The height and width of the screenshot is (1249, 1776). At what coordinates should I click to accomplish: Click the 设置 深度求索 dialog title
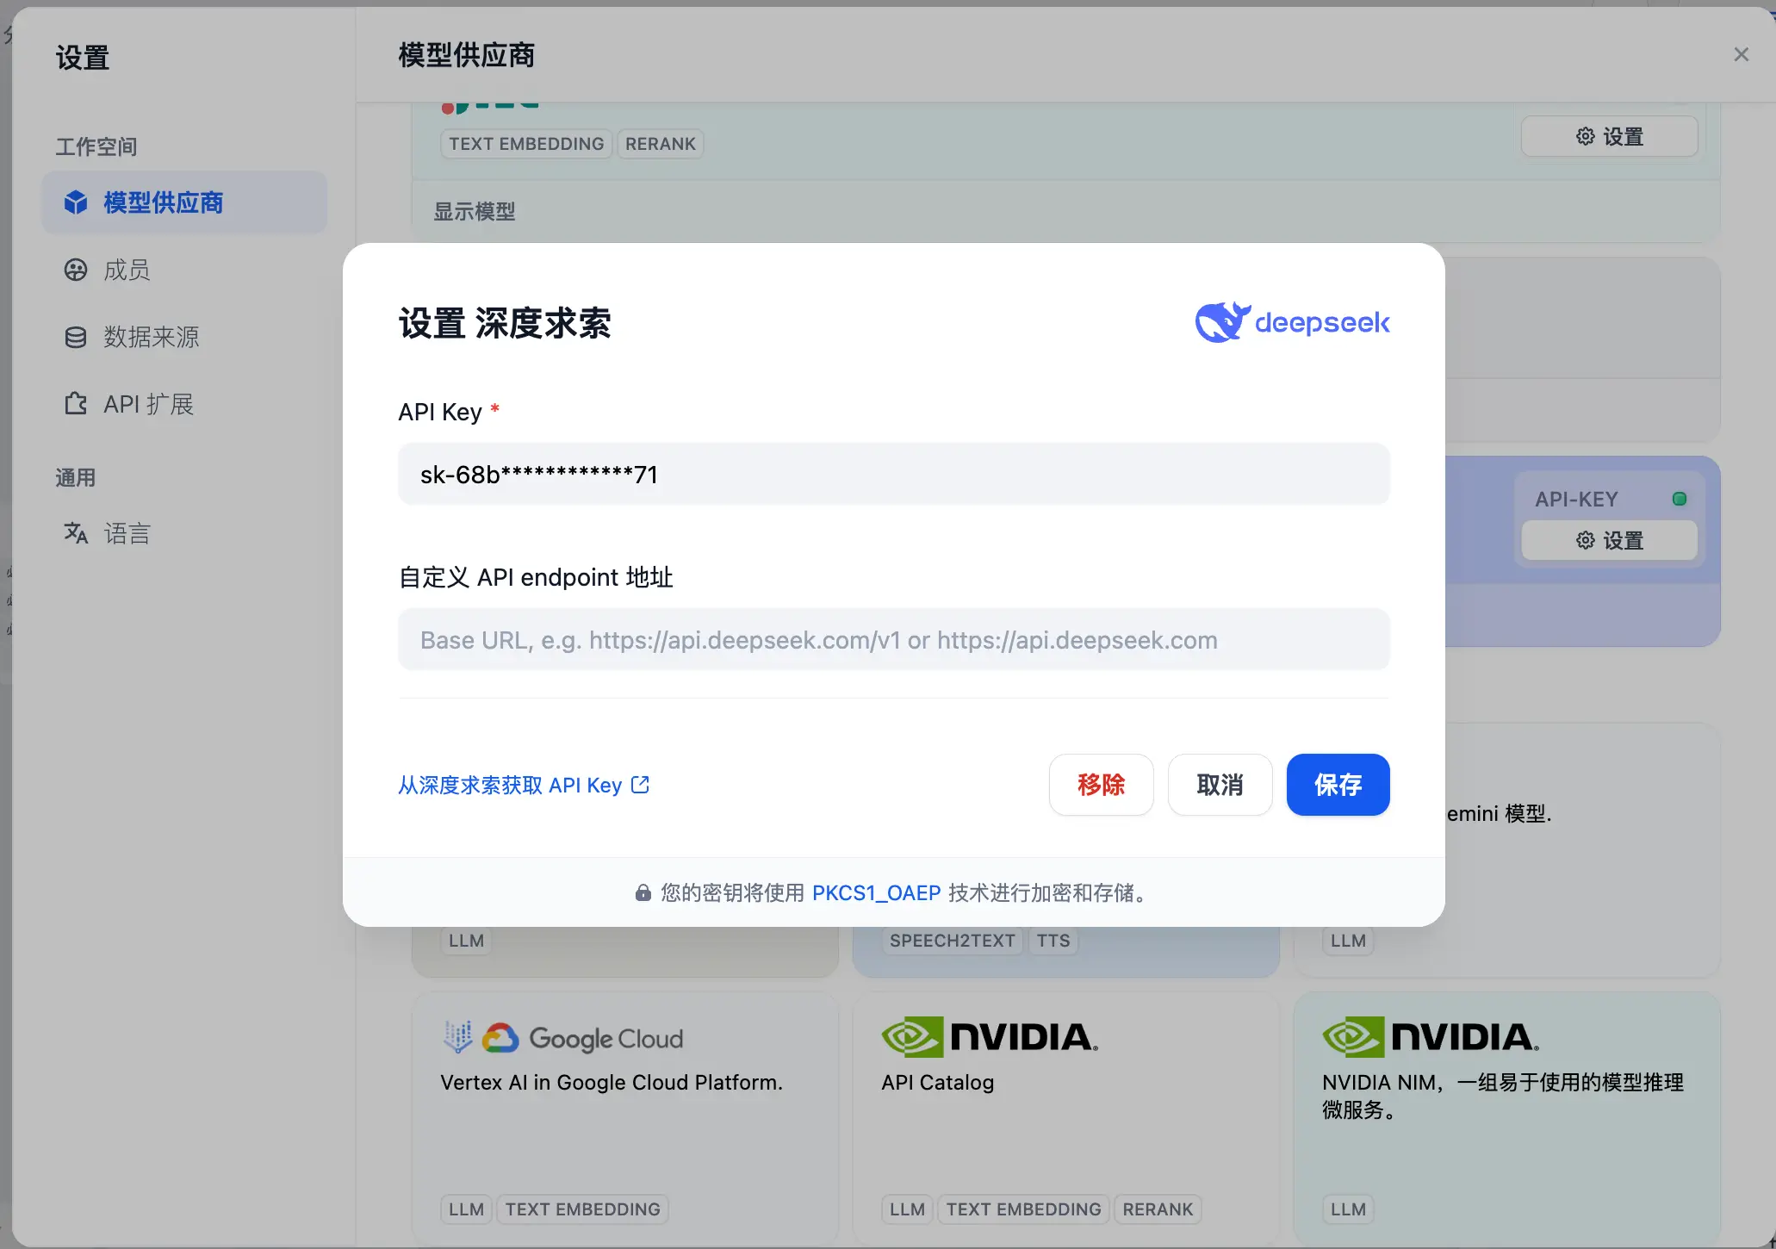505,324
